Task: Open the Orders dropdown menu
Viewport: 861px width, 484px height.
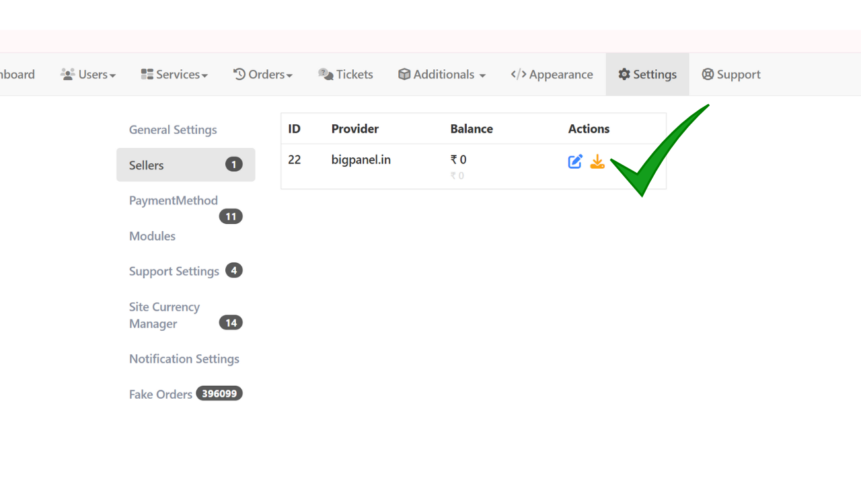Action: pyautogui.click(x=263, y=75)
